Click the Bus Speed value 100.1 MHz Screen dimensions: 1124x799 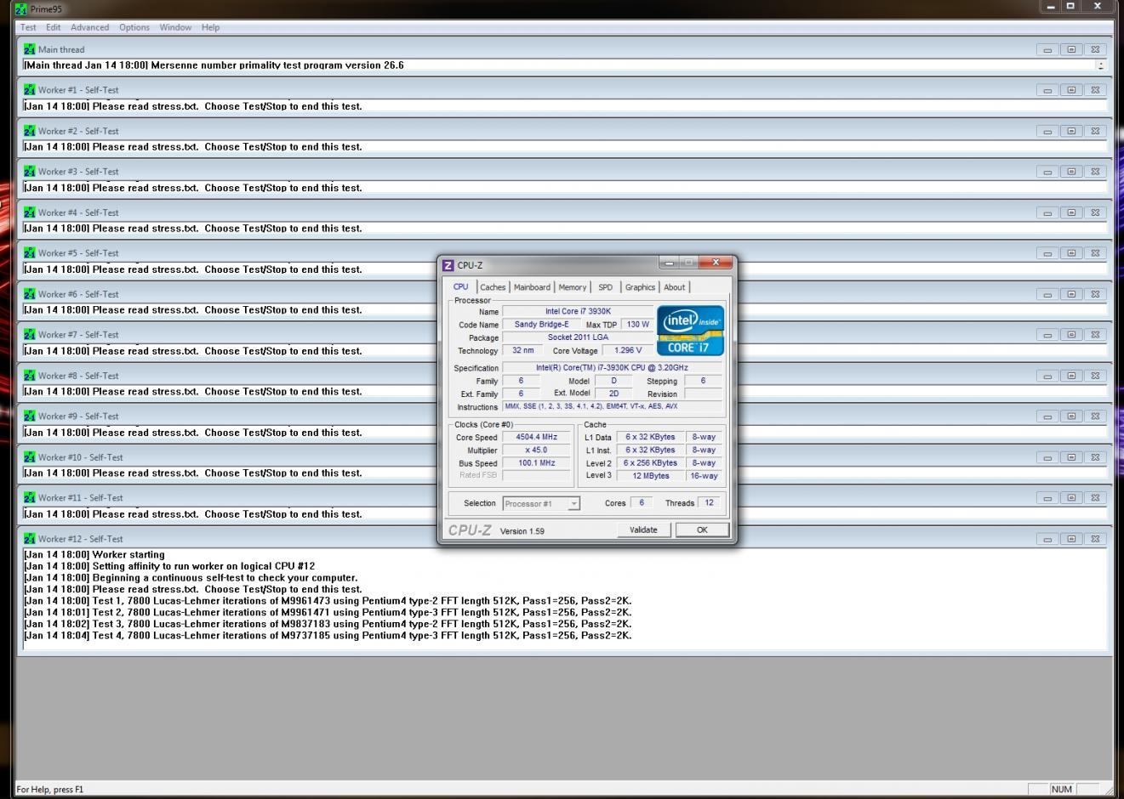click(x=537, y=463)
